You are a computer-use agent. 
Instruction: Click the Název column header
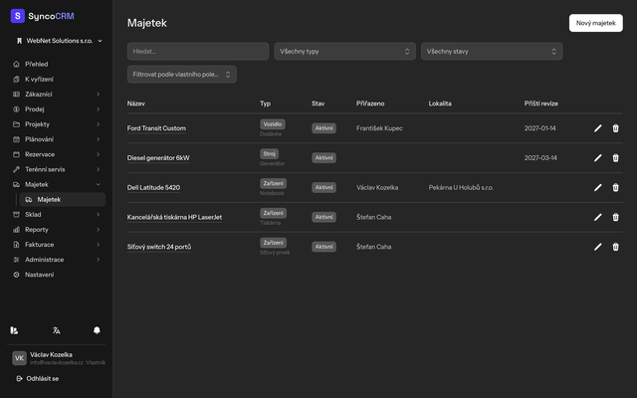136,103
